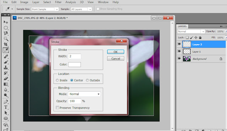Select the Ellipse shape tool

point(6,118)
